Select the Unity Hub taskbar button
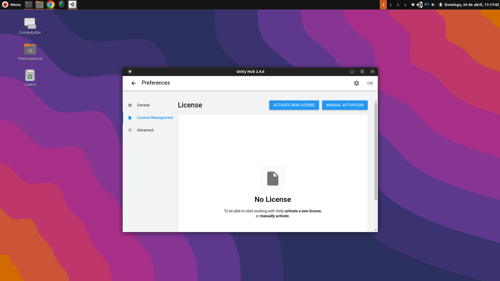 click(x=73, y=5)
